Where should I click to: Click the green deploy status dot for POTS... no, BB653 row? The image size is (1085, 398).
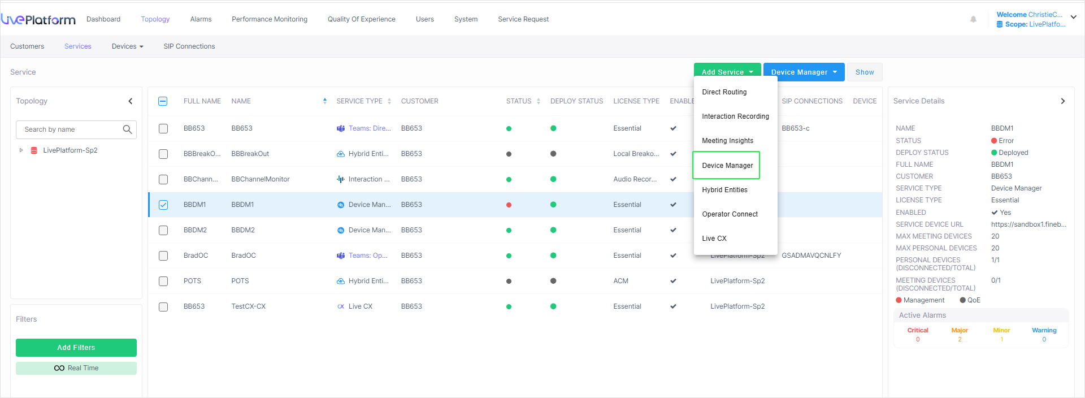click(x=553, y=128)
